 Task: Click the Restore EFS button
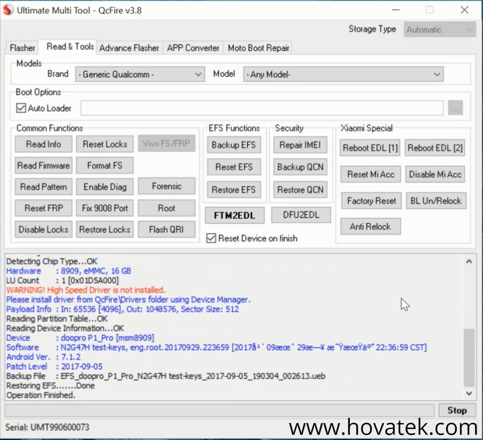[x=234, y=190]
